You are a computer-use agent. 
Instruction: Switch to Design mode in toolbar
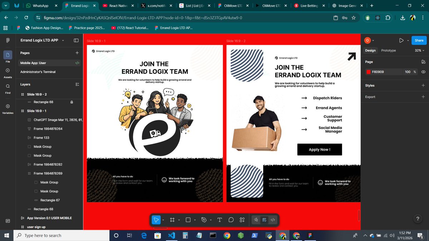tap(265, 220)
